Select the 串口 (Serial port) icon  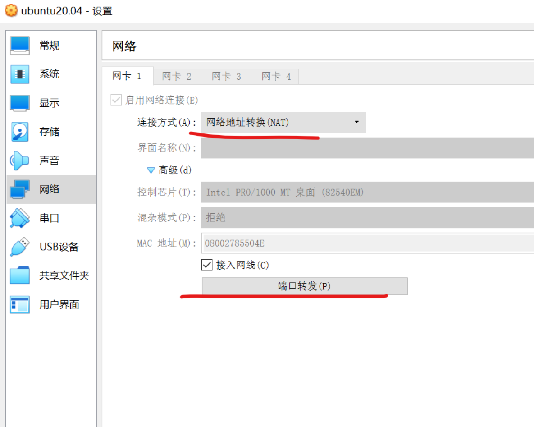click(20, 218)
